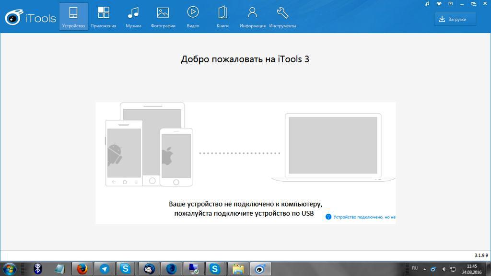Open the remote desktop computer taskbar icon
Image resolution: width=491 pixels, height=276 pixels.
194,269
